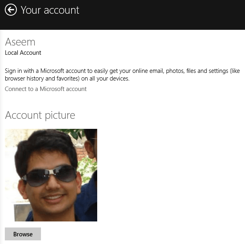Screen dimensions: 245x244
Task: Click the word account in the header title
Action: pos(61,10)
